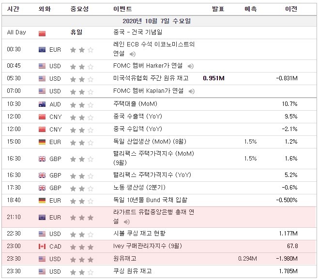The height and width of the screenshot is (279, 318).
Task: Open event 핼리팩스 주택가격지수 (MoM) (9월)
Action: 153,158
